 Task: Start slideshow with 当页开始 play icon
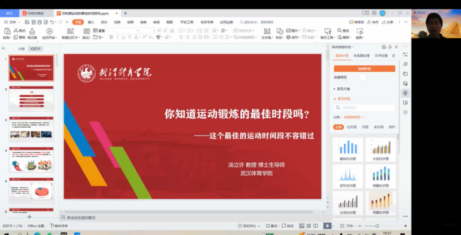(49, 32)
